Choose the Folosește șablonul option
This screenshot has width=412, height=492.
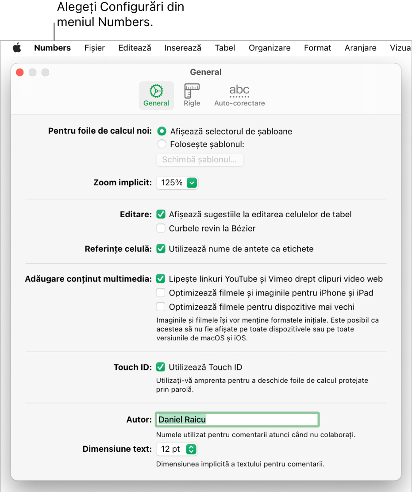pyautogui.click(x=162, y=144)
